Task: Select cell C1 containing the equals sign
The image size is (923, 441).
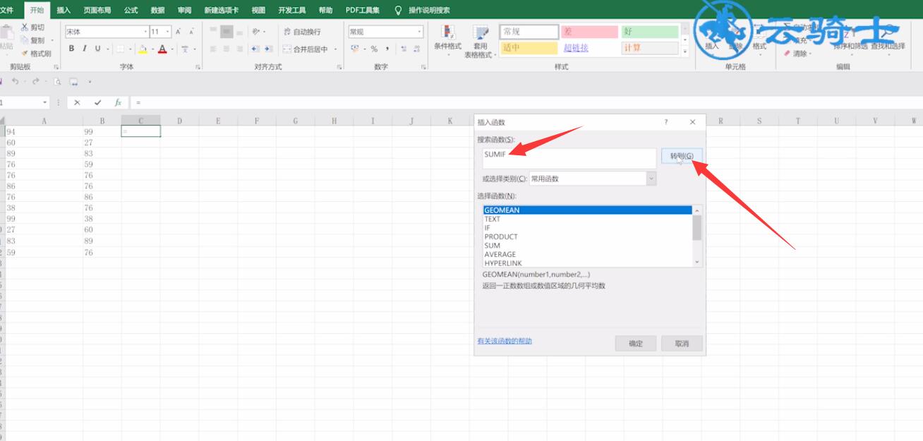Action: tap(141, 131)
